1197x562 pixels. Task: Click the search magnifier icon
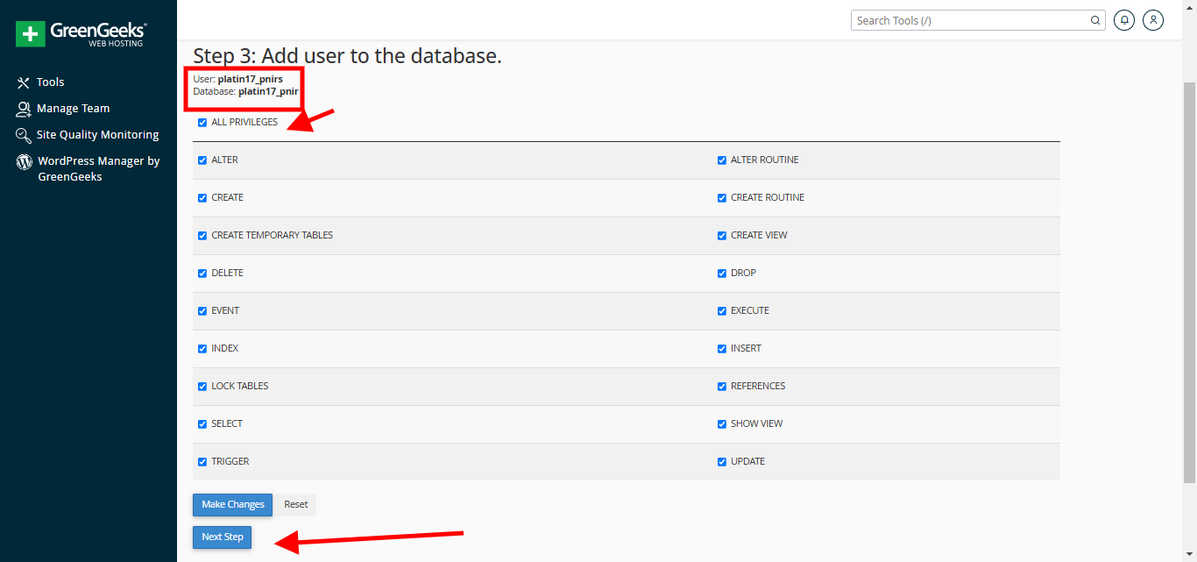(1095, 20)
